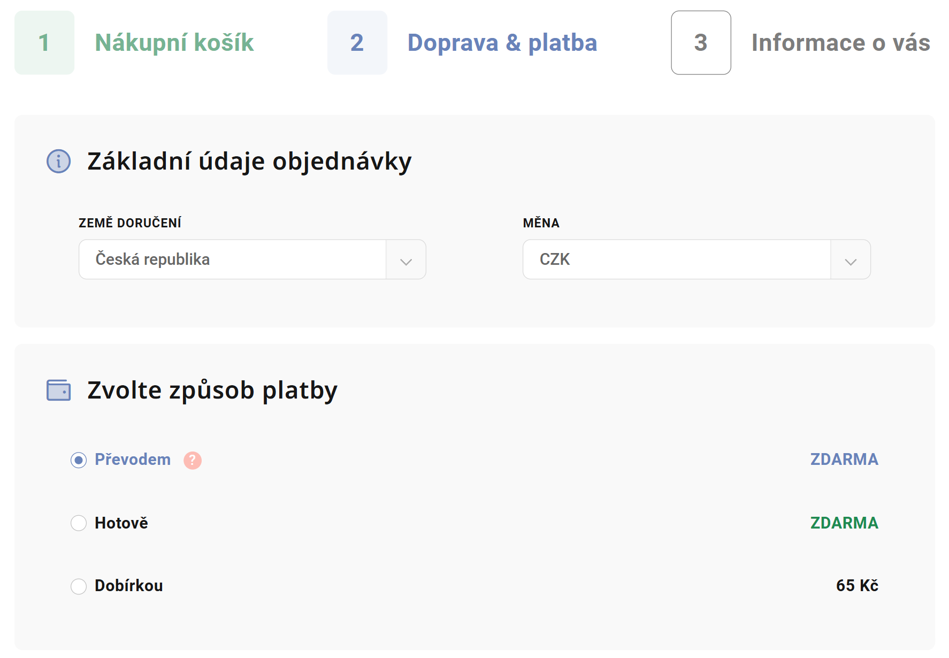Viewport: 949px width, 658px height.
Task: Click the chevron on the currency selector
Action: tap(851, 260)
